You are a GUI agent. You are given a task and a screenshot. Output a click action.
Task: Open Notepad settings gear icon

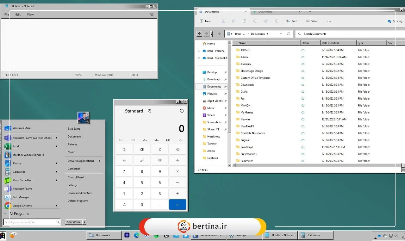click(x=152, y=15)
